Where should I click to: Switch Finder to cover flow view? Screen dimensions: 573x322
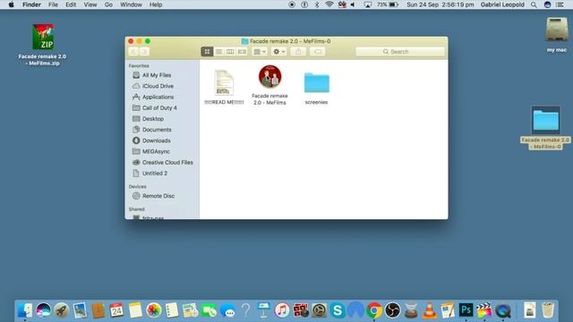click(242, 52)
